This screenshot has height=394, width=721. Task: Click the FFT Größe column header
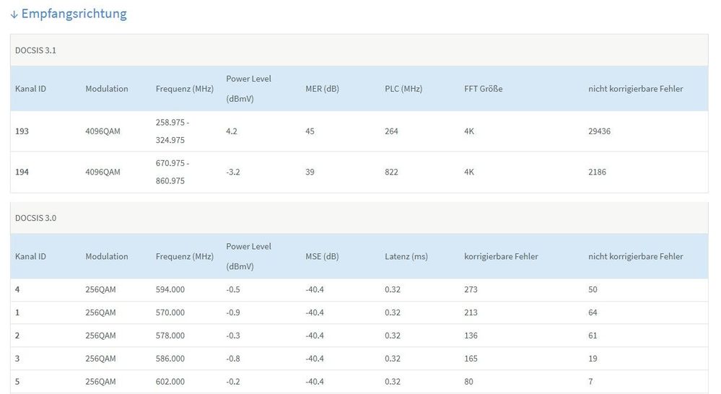[483, 89]
